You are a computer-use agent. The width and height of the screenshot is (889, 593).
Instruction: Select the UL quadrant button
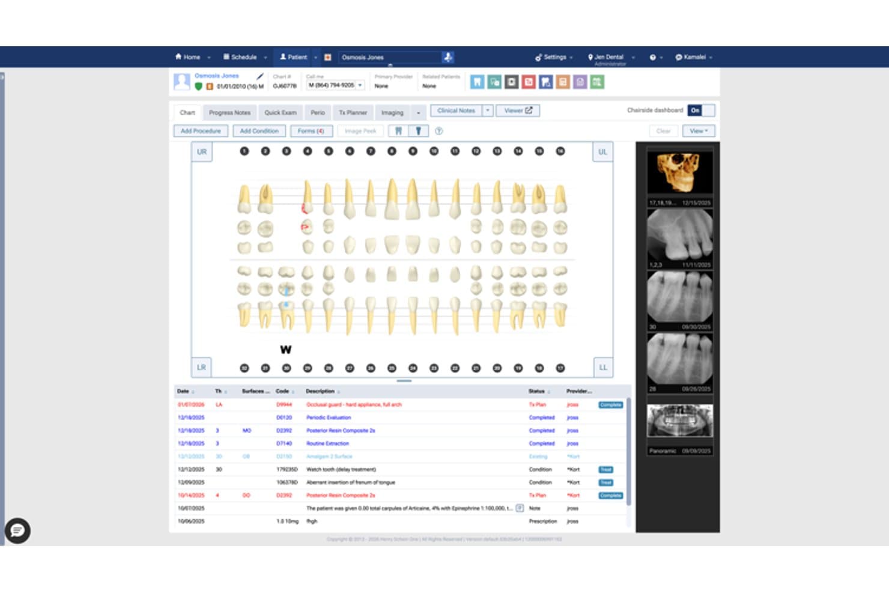coord(602,152)
